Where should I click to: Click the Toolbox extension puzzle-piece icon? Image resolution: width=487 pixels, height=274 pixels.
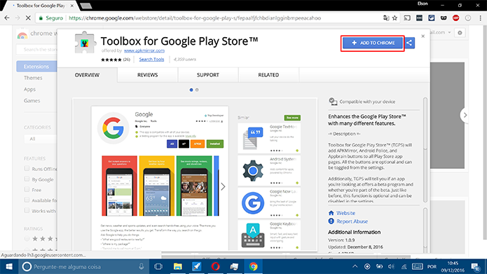click(85, 43)
